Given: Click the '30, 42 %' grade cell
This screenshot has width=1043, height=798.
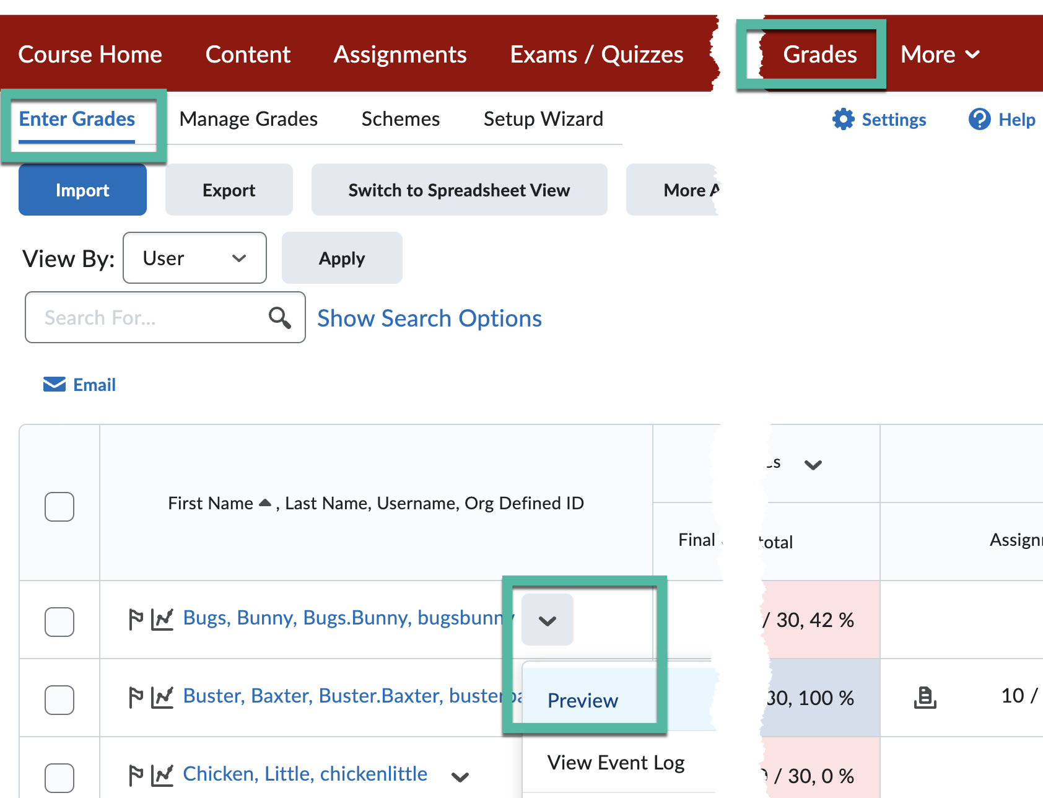Looking at the screenshot, I should pos(819,620).
